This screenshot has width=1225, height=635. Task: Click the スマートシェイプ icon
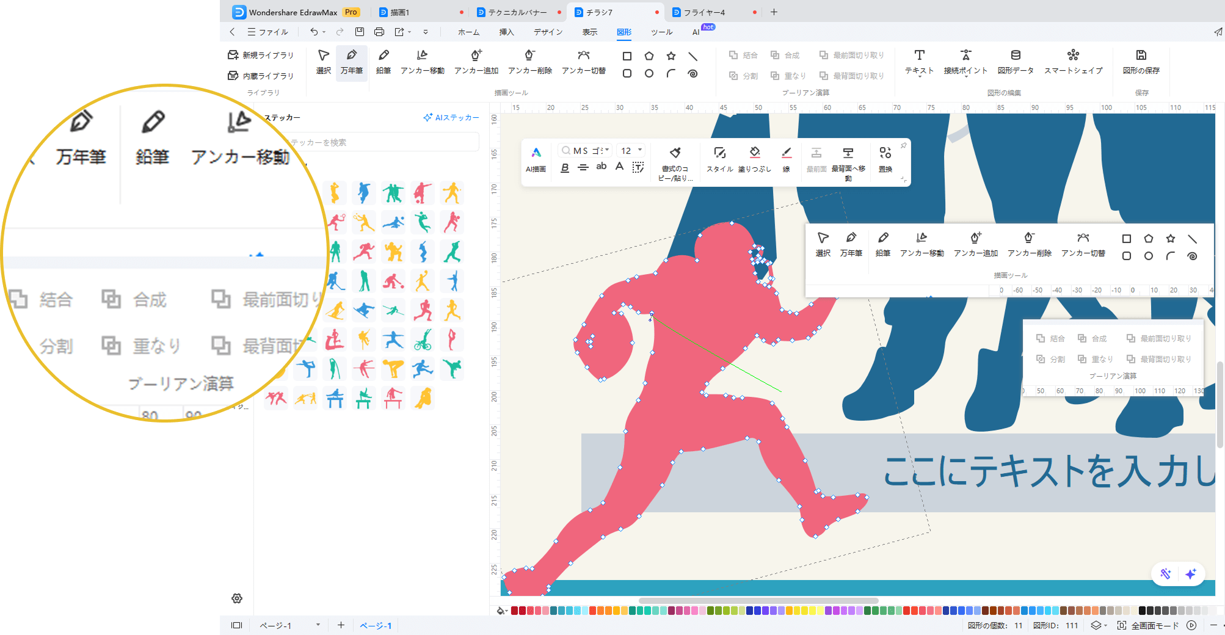point(1072,62)
